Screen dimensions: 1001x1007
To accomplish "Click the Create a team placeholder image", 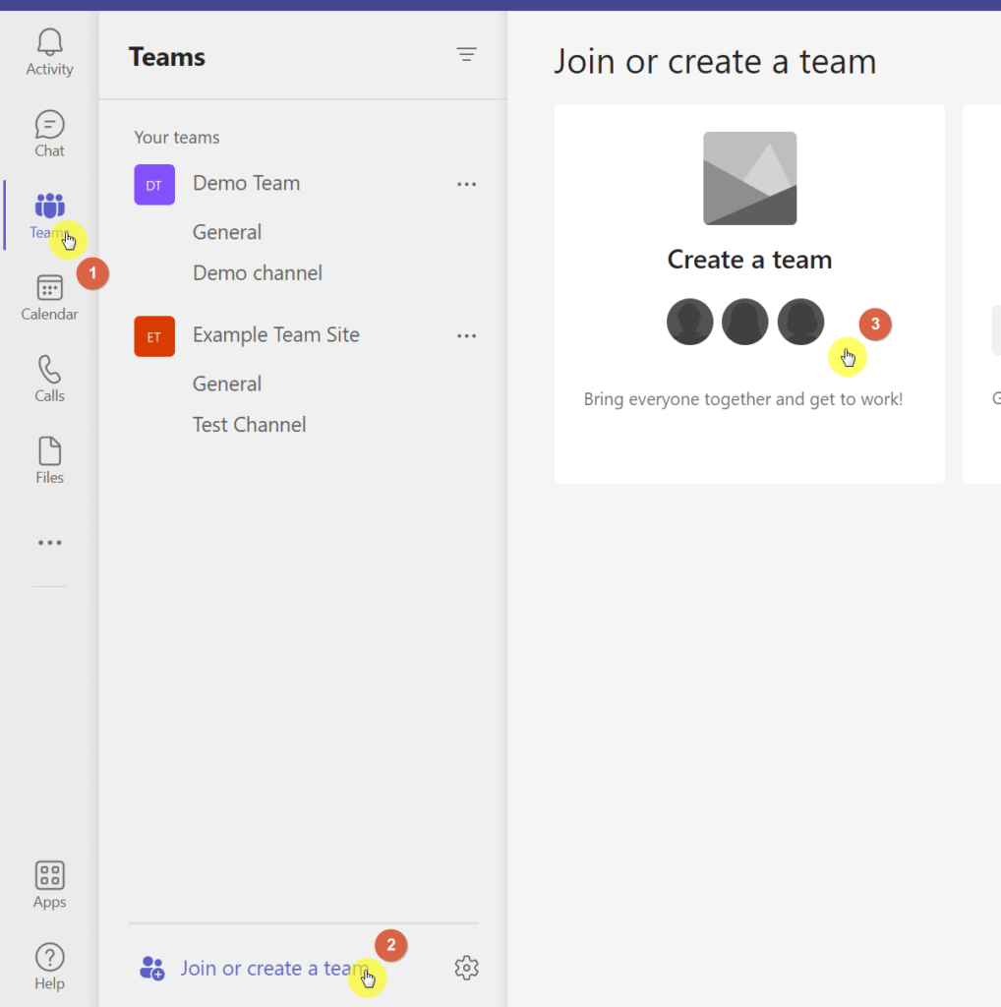I will [x=750, y=179].
